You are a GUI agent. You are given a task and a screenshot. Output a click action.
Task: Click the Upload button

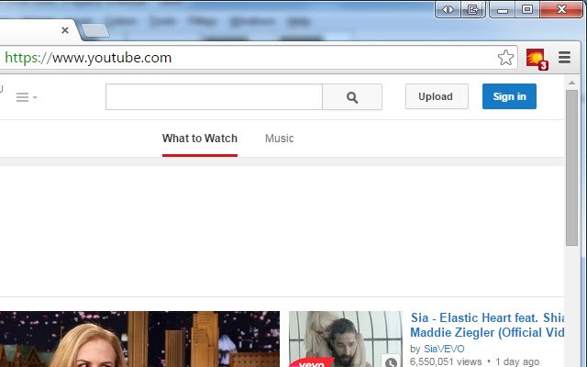click(437, 96)
